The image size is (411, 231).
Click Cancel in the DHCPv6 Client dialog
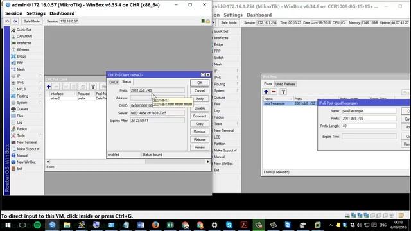coord(200,91)
